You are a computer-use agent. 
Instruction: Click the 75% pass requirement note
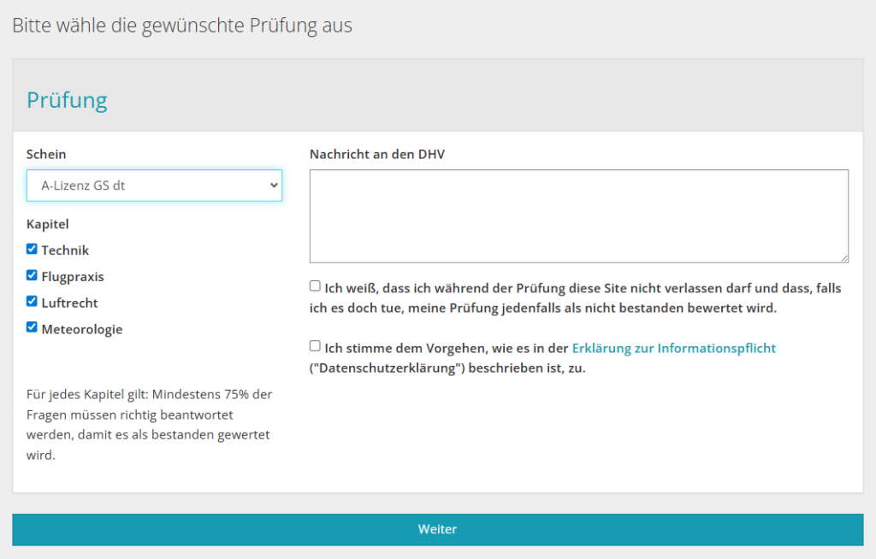149,425
